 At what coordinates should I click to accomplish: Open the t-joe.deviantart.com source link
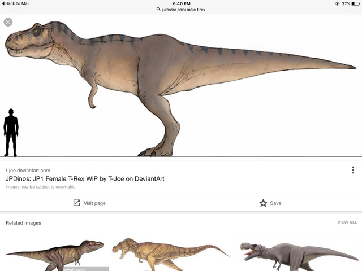pyautogui.click(x=28, y=171)
